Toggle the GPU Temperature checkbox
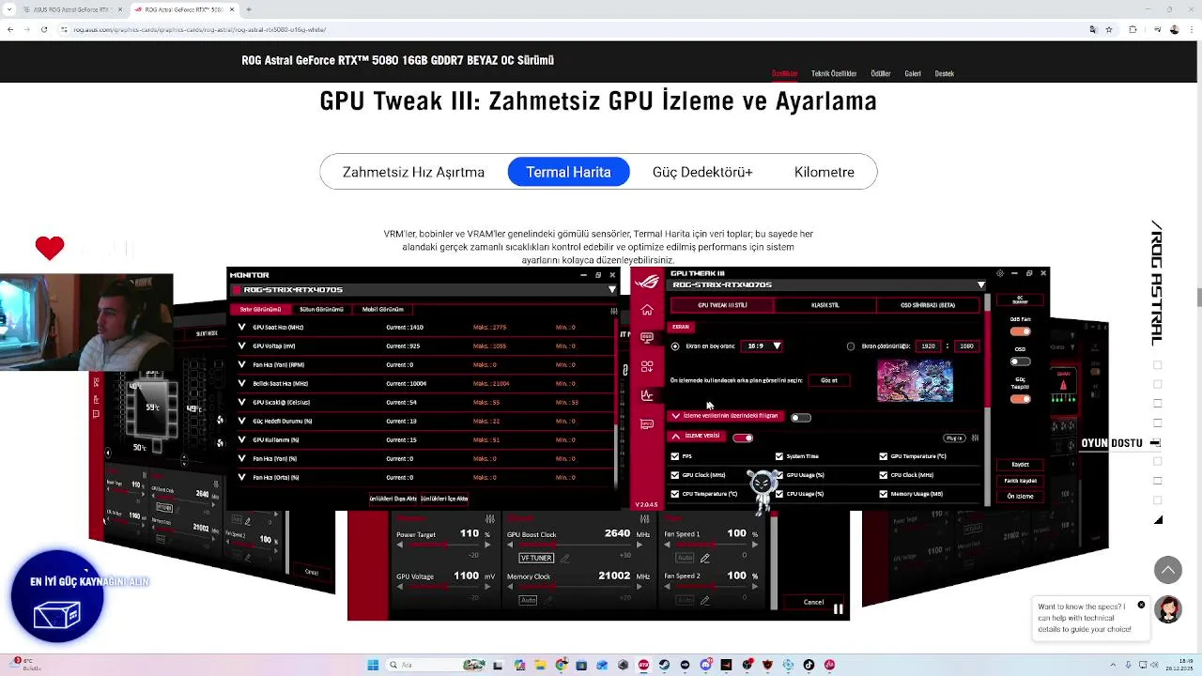This screenshot has width=1202, height=676. pyautogui.click(x=884, y=456)
